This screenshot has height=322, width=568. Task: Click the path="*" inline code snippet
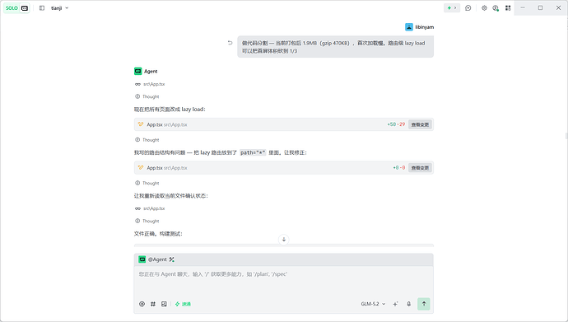pyautogui.click(x=253, y=152)
